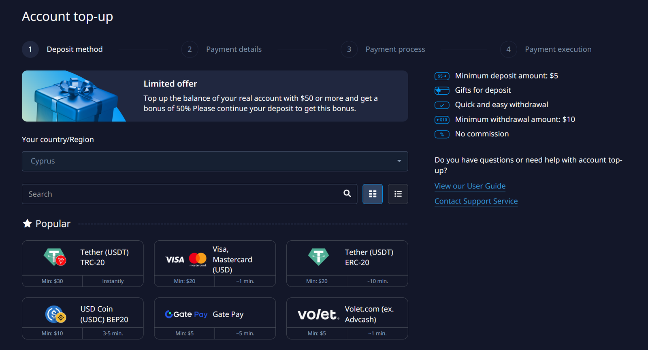
Task: Open Contact Support Service link
Action: (x=476, y=201)
